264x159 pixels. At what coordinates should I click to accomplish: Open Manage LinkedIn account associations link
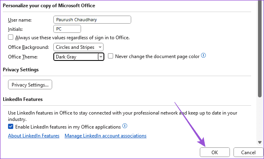[106, 136]
